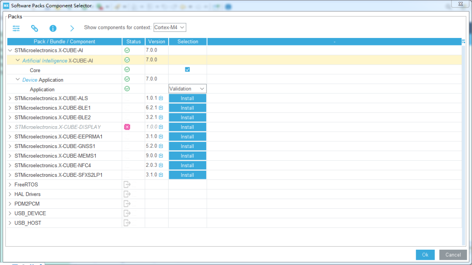472x265 pixels.
Task: Collapse the Device Application bundle
Action: (x=18, y=80)
